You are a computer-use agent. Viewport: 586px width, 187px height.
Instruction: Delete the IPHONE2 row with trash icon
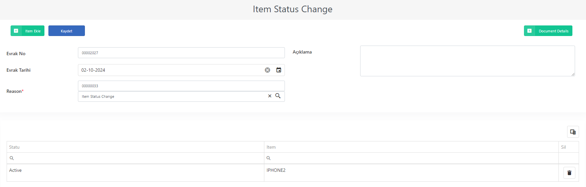[x=569, y=173]
